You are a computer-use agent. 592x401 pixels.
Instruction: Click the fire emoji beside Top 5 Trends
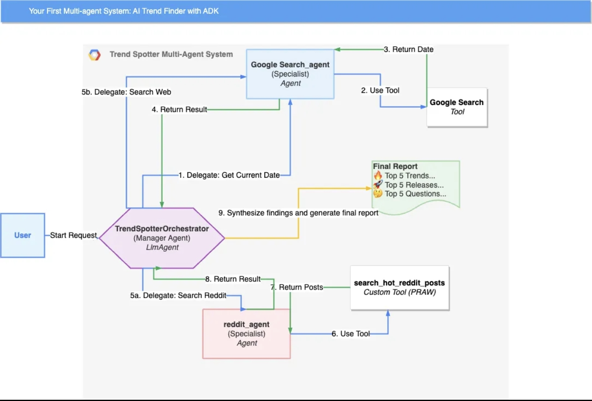(378, 176)
